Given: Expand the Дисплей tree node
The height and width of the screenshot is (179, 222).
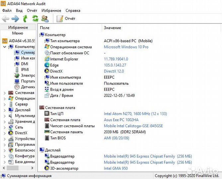Looking at the screenshot, I should (5, 110).
